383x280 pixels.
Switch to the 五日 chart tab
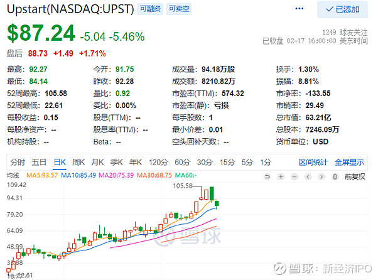tap(39, 162)
